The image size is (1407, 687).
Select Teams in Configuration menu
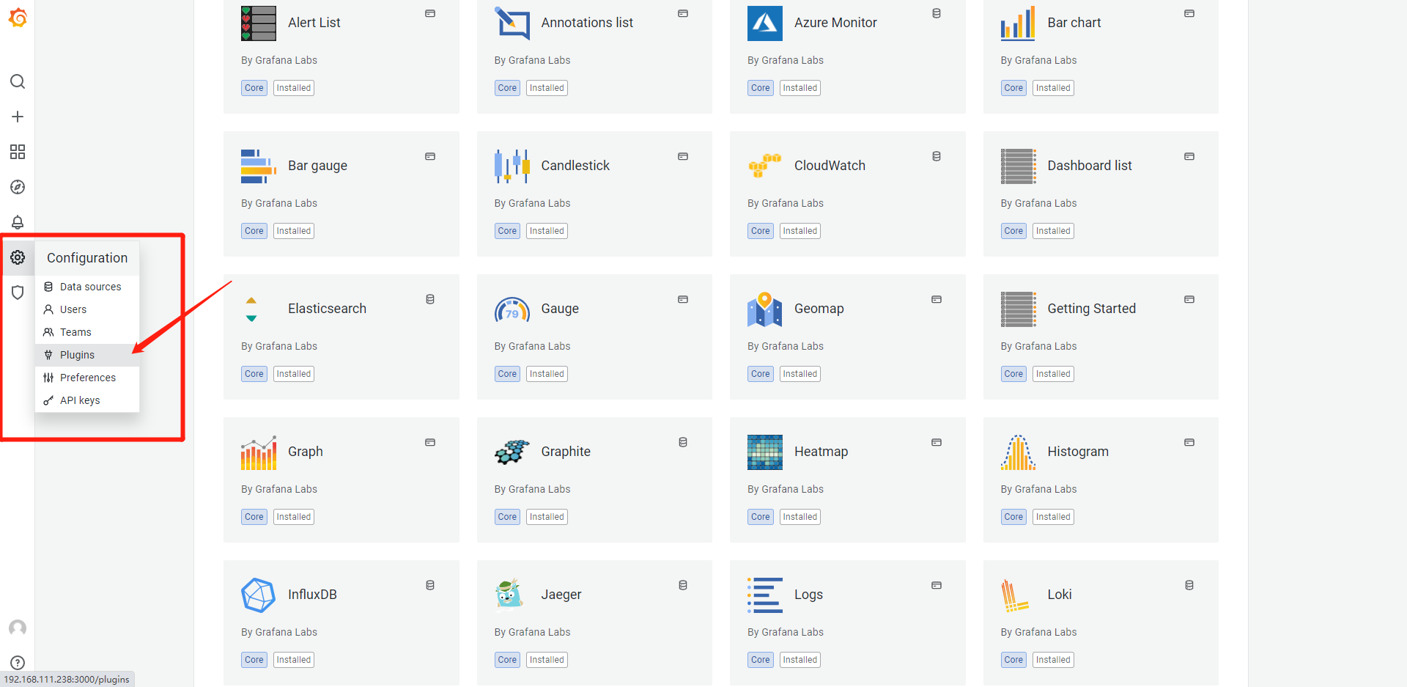point(87,332)
